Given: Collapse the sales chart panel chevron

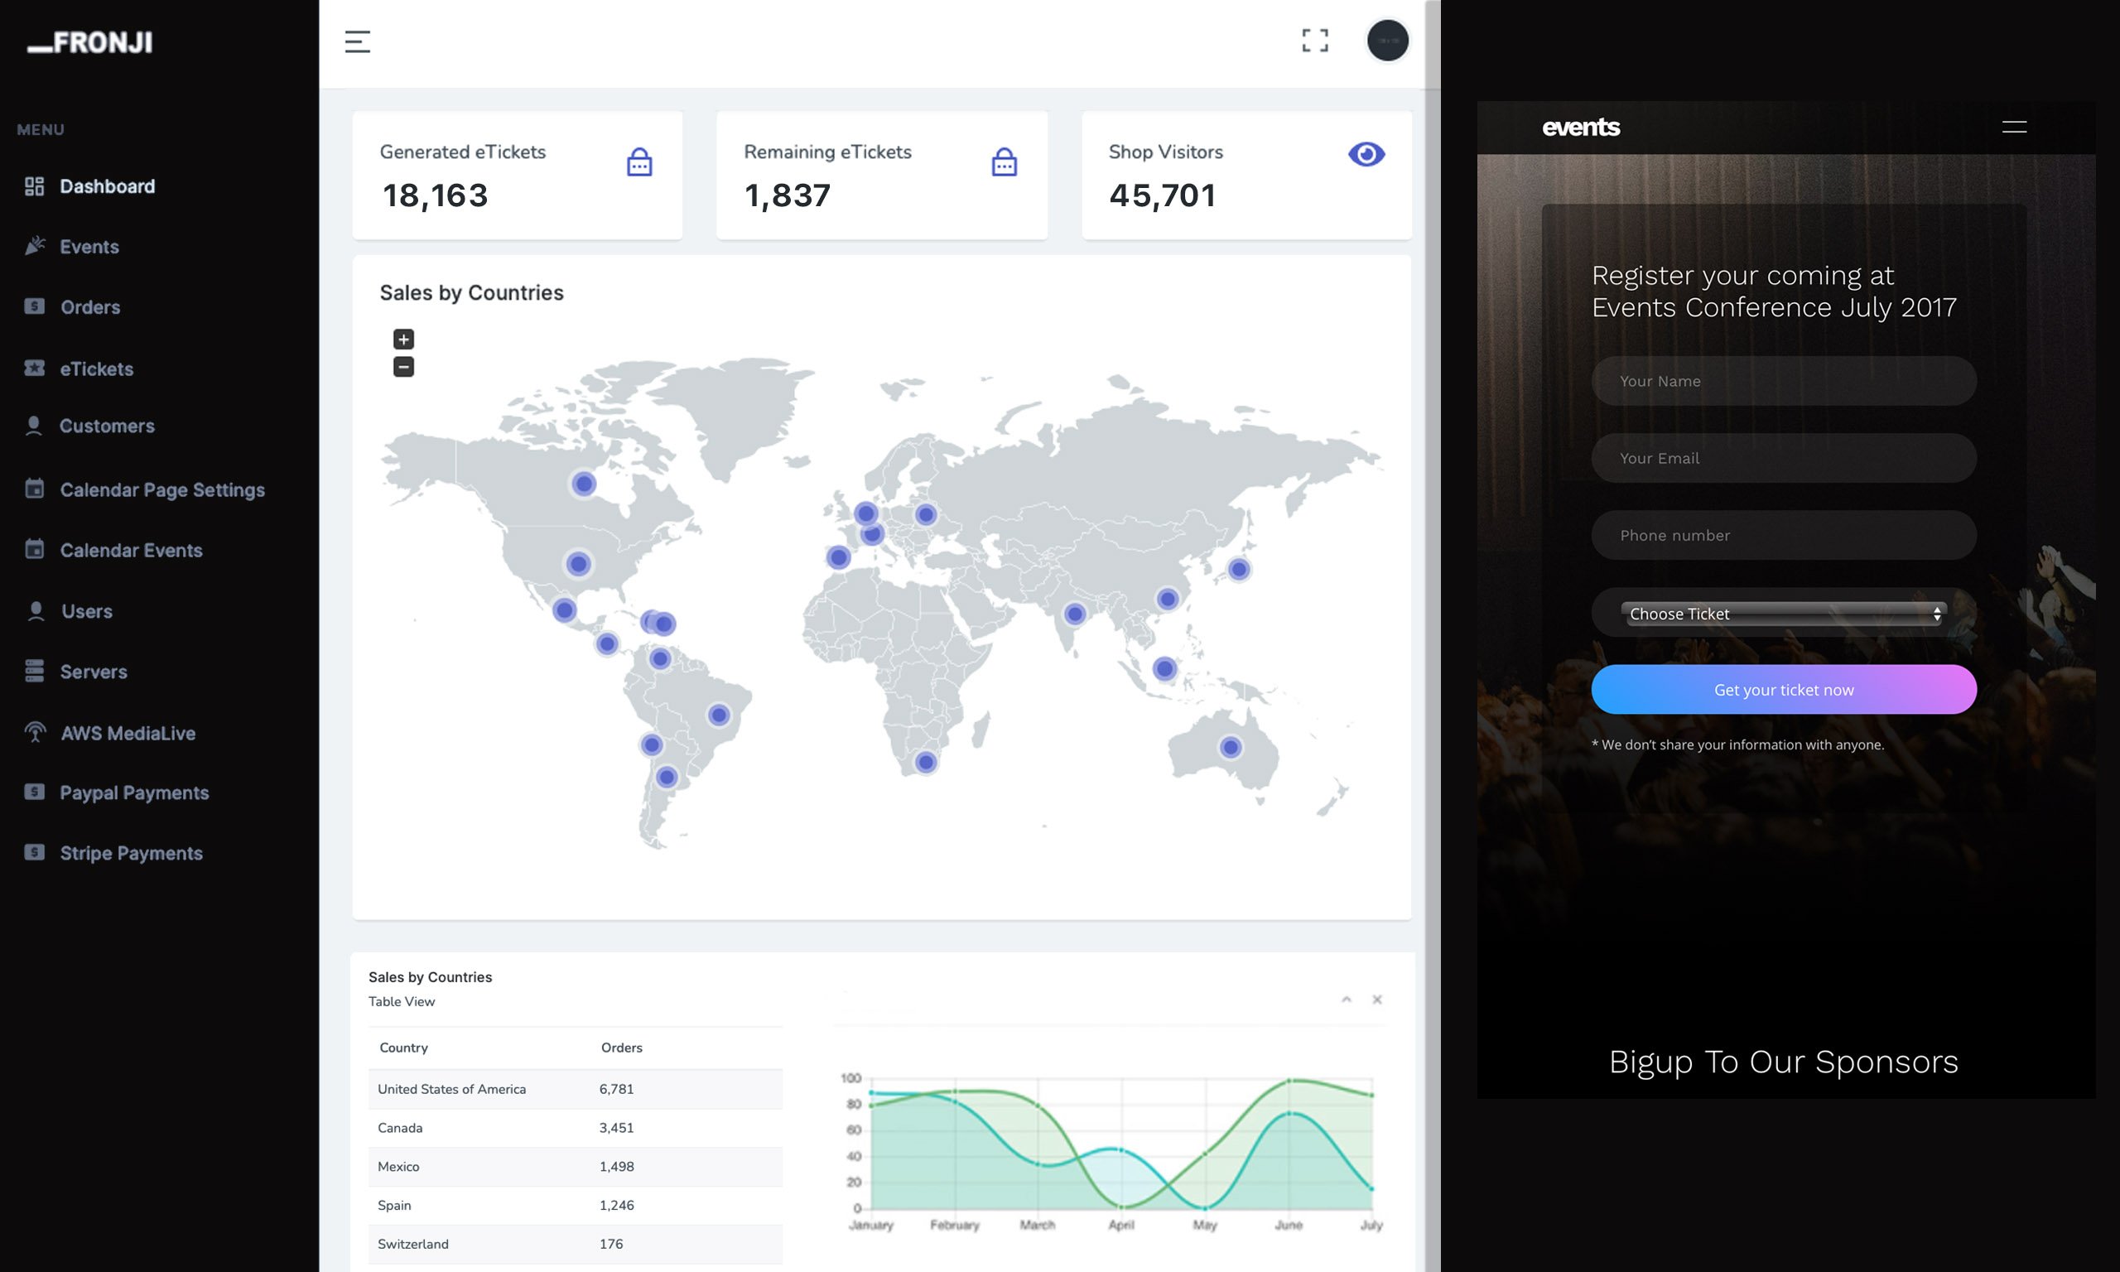Looking at the screenshot, I should click(x=1347, y=1000).
